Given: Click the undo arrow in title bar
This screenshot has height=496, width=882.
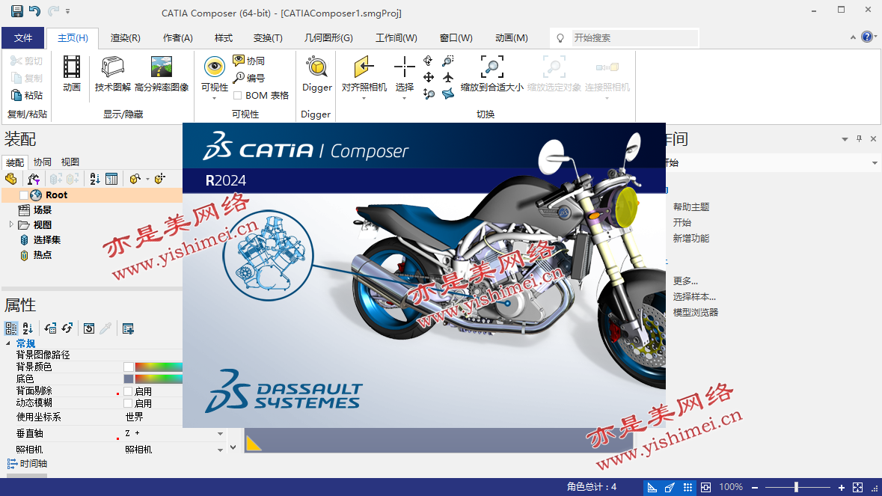Looking at the screenshot, I should tap(35, 10).
